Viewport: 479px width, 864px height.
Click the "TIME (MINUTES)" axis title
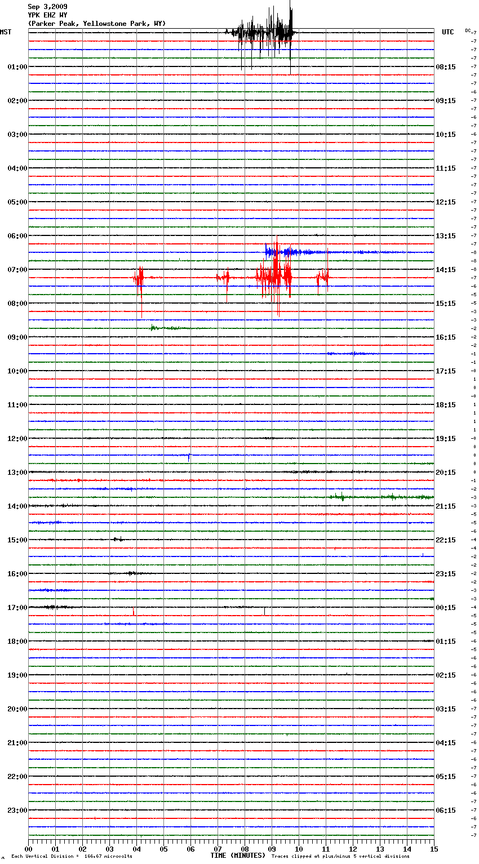[238, 856]
